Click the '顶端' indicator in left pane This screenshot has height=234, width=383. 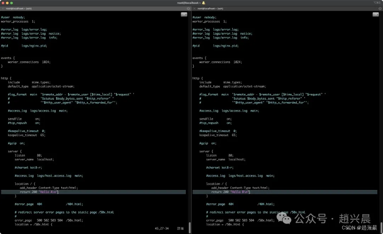pyautogui.click(x=180, y=228)
